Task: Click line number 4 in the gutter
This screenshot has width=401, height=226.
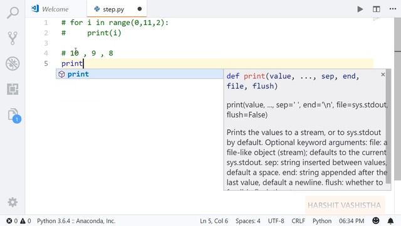Action: pyautogui.click(x=46, y=53)
